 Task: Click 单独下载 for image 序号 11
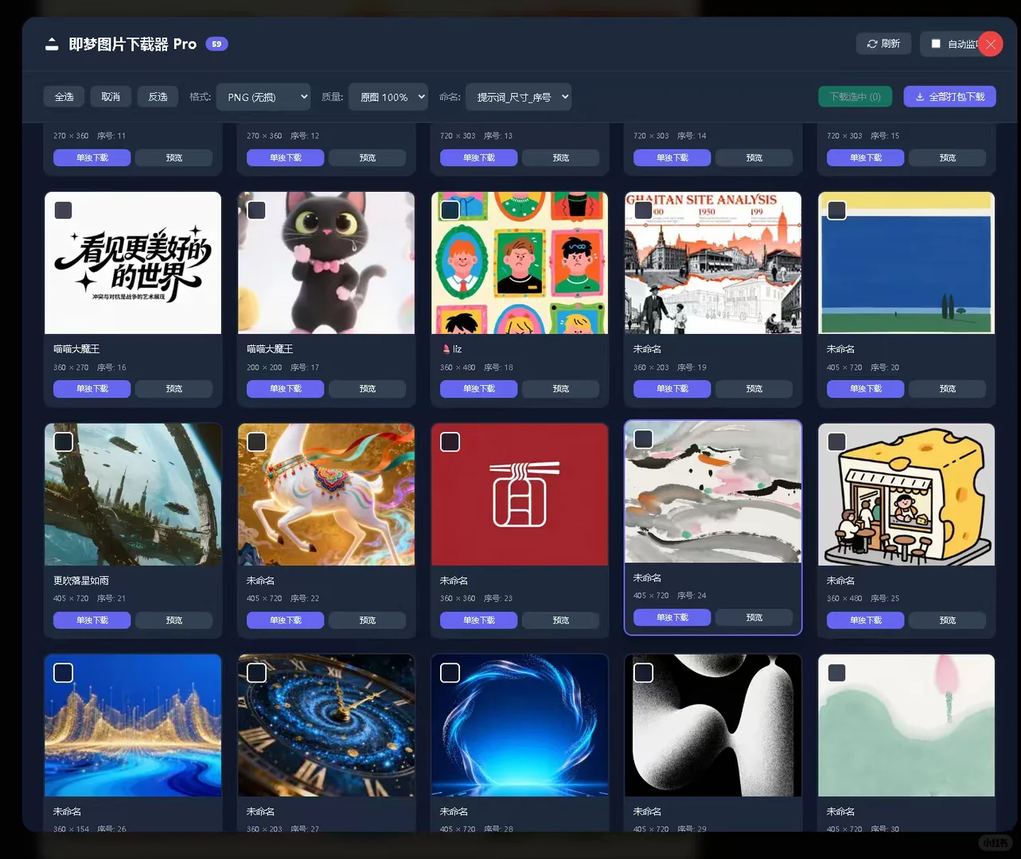[92, 157]
